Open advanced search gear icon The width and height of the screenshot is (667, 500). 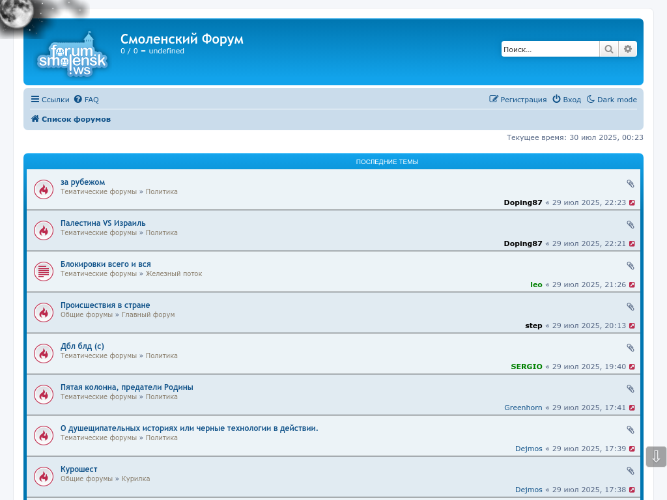pyautogui.click(x=628, y=49)
